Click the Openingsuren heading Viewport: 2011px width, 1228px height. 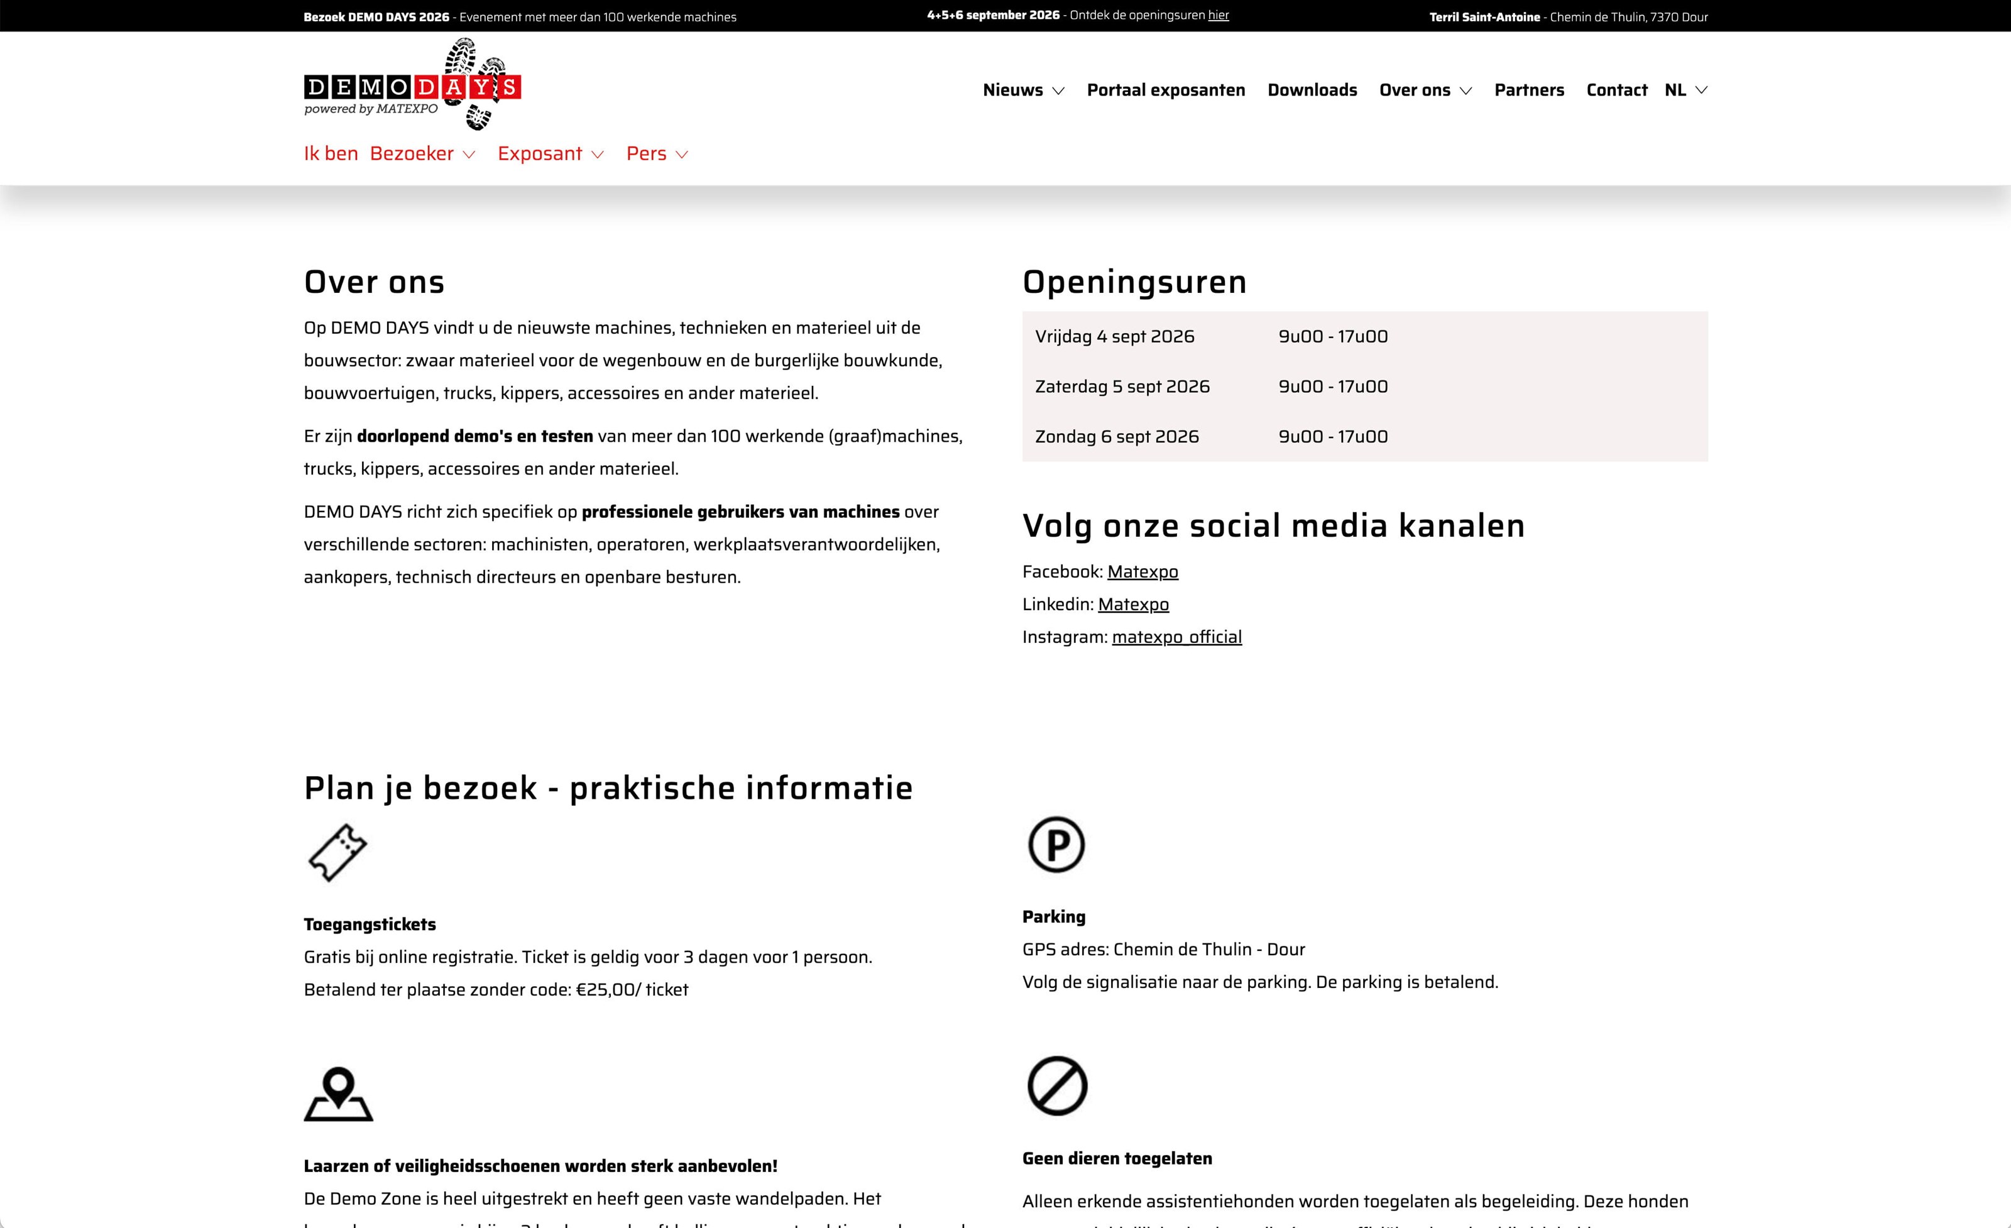[1134, 282]
